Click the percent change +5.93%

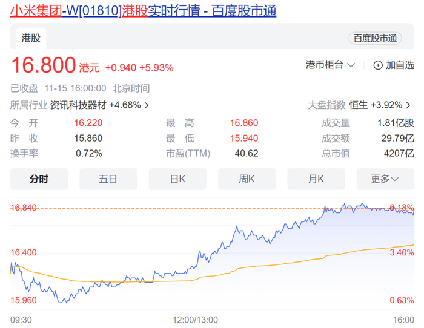[x=156, y=68]
